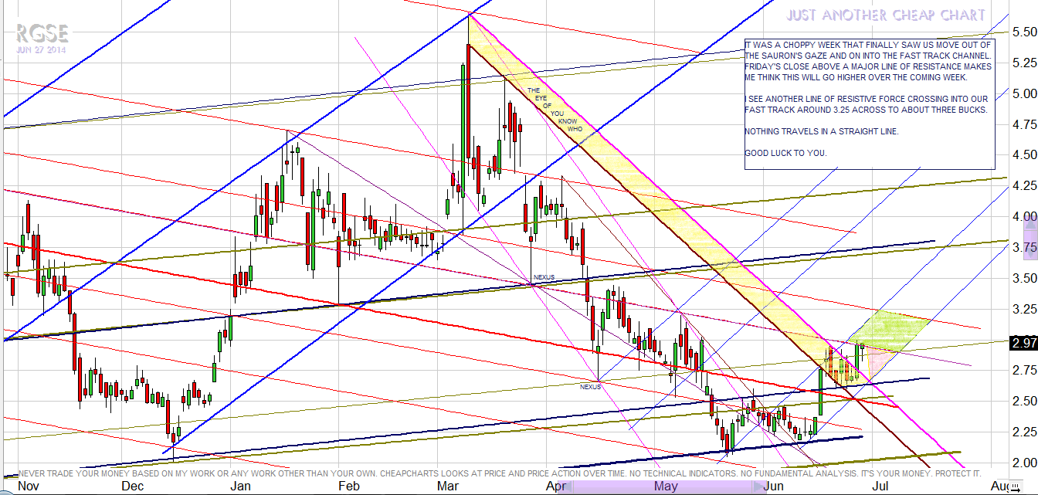1038x495 pixels.
Task: Click the Jan label on time axis
Action: click(241, 487)
